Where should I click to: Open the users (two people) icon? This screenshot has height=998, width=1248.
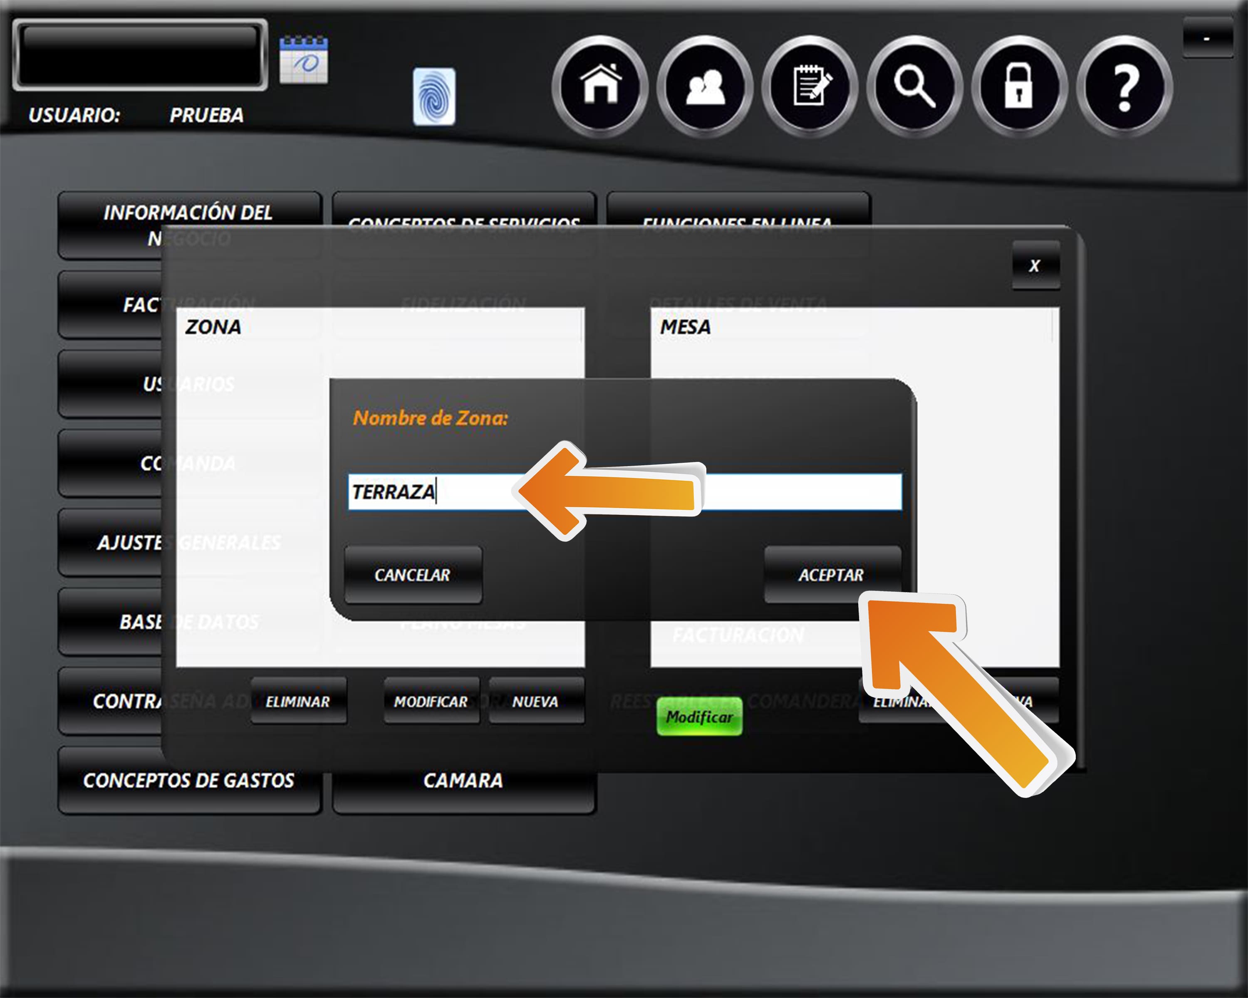[x=705, y=86]
